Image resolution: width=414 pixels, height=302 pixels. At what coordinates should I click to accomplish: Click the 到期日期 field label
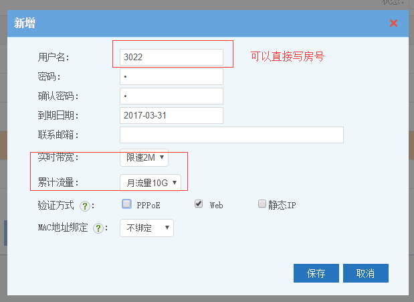coord(60,116)
